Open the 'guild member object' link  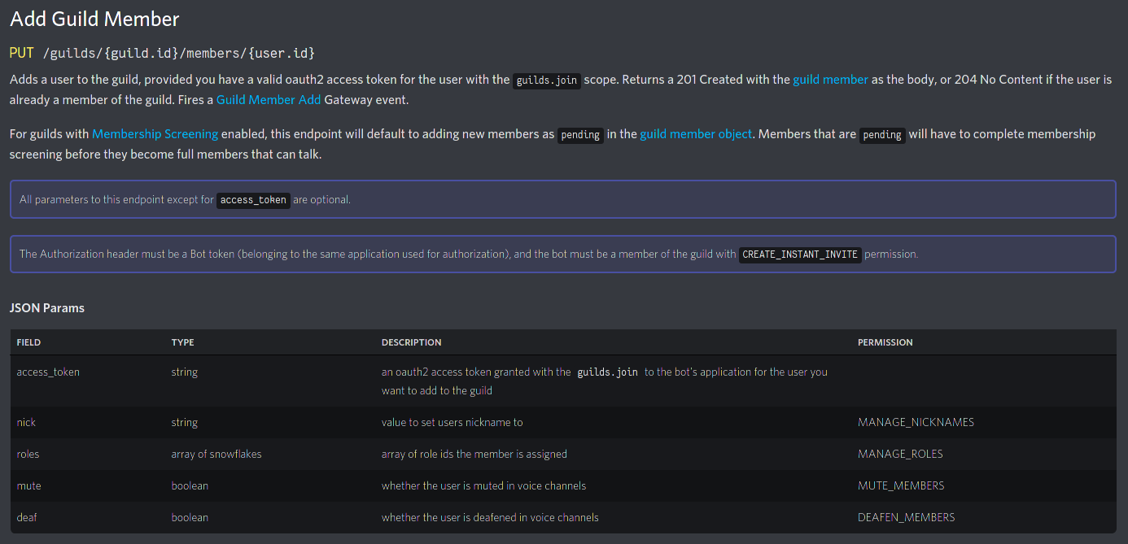696,133
